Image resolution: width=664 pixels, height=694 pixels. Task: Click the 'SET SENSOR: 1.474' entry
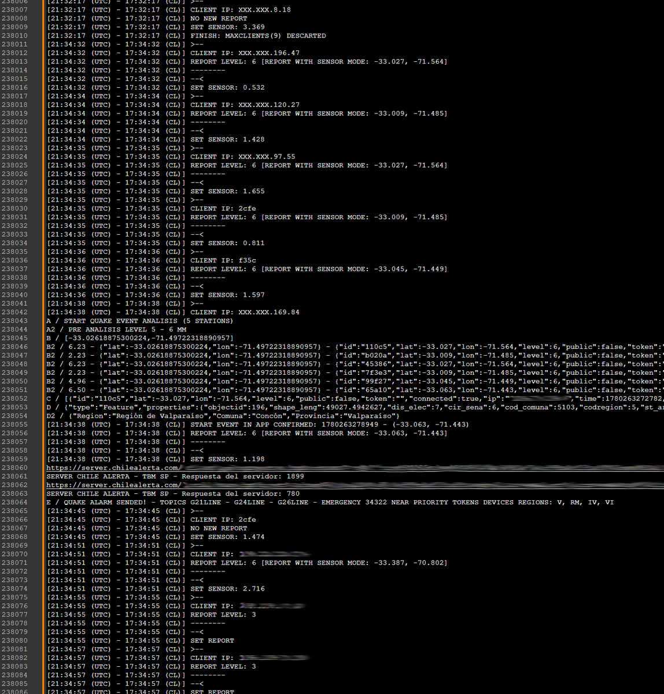point(227,537)
